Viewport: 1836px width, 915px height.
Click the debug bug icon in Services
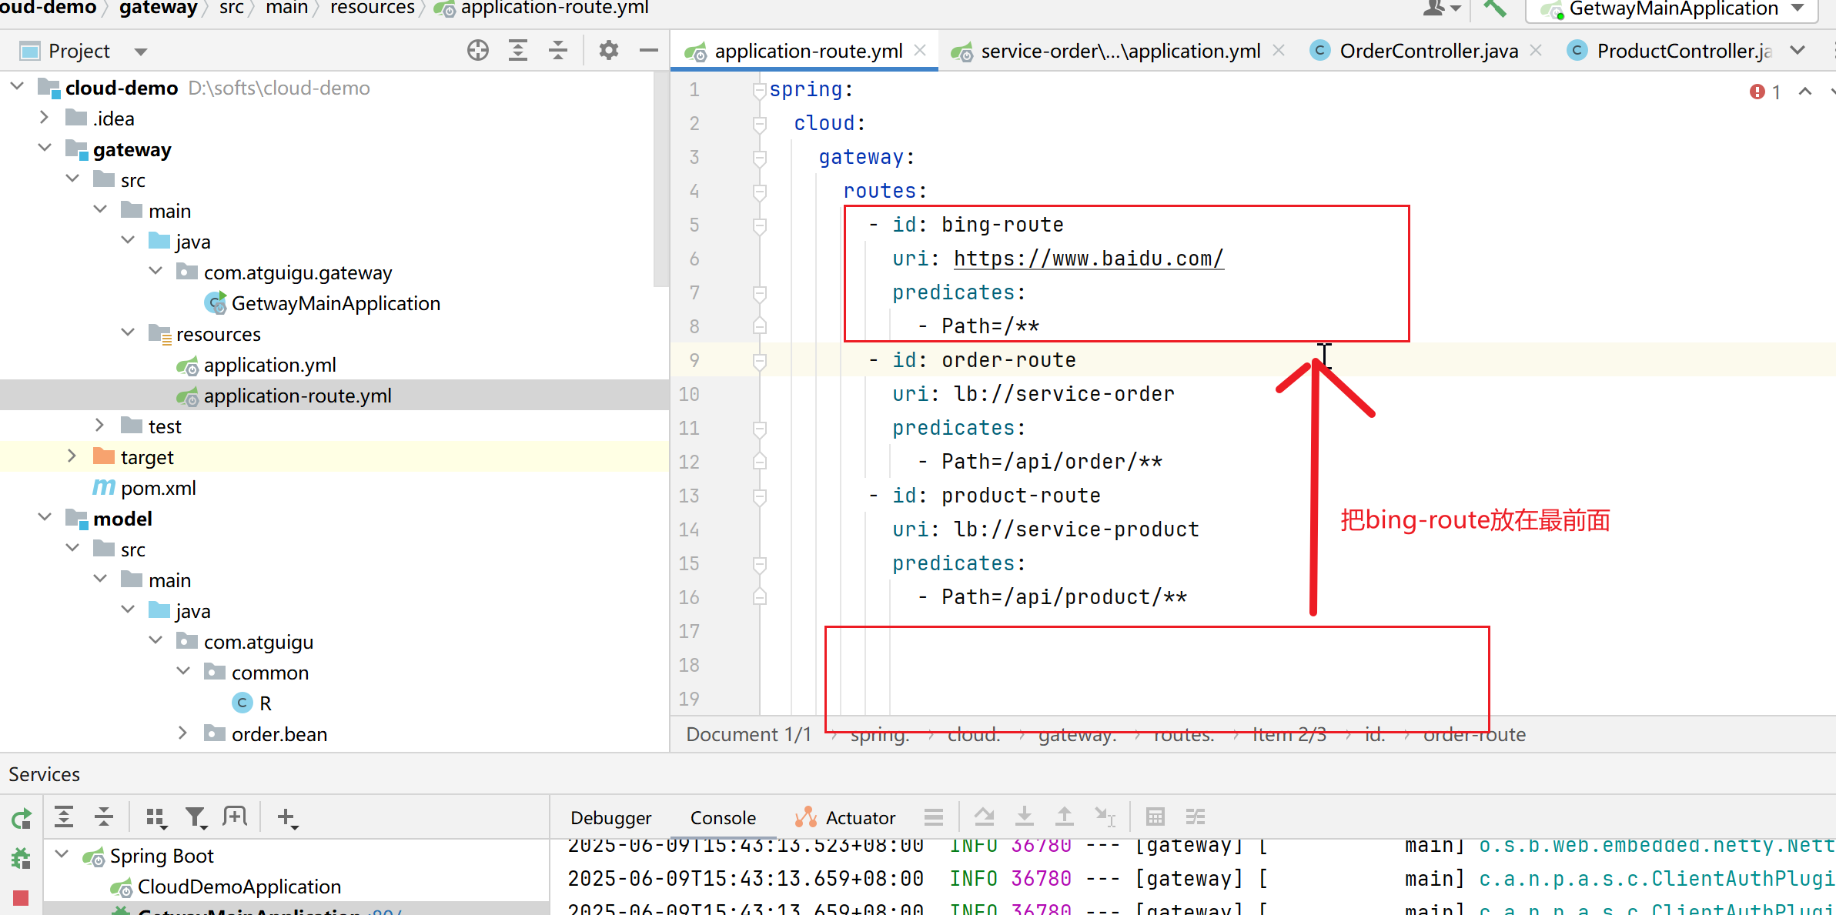click(x=22, y=858)
